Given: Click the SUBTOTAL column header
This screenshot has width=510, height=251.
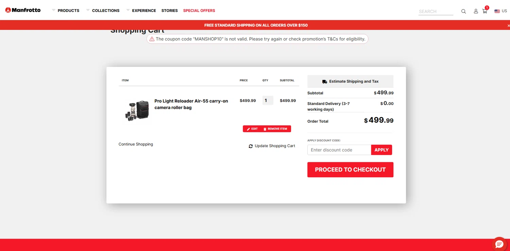Looking at the screenshot, I should coord(287,80).
